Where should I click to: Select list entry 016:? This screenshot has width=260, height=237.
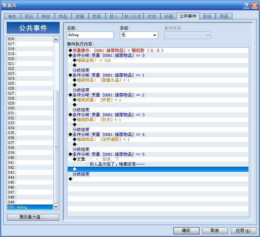click(30, 39)
